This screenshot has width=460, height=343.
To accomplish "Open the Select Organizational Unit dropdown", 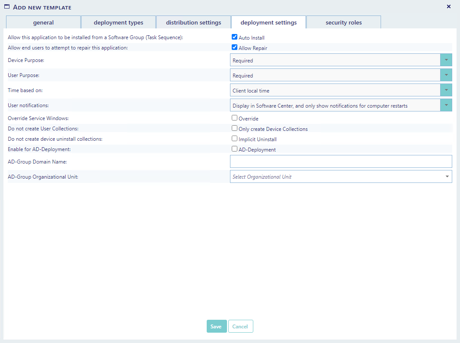I will tap(341, 176).
